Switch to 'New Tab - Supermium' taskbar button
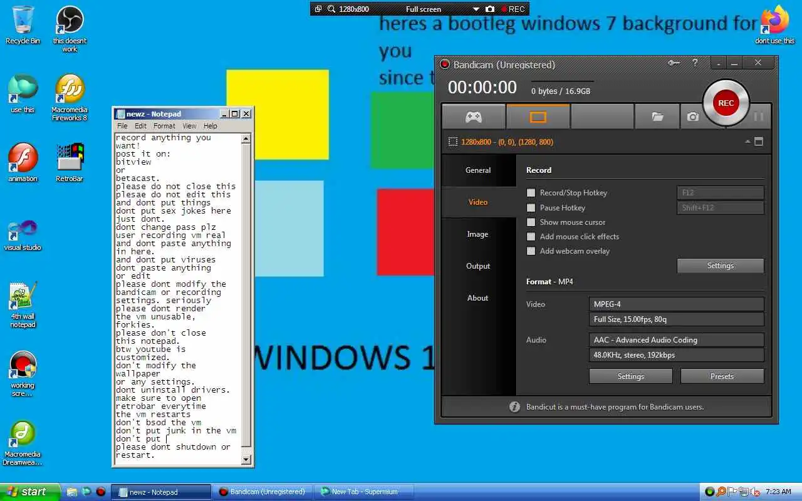This screenshot has height=501, width=802. click(364, 492)
